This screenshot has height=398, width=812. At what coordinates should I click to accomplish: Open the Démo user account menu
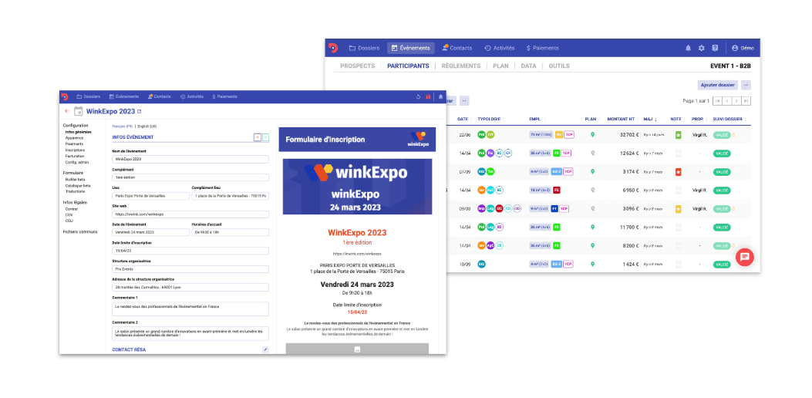pyautogui.click(x=743, y=48)
